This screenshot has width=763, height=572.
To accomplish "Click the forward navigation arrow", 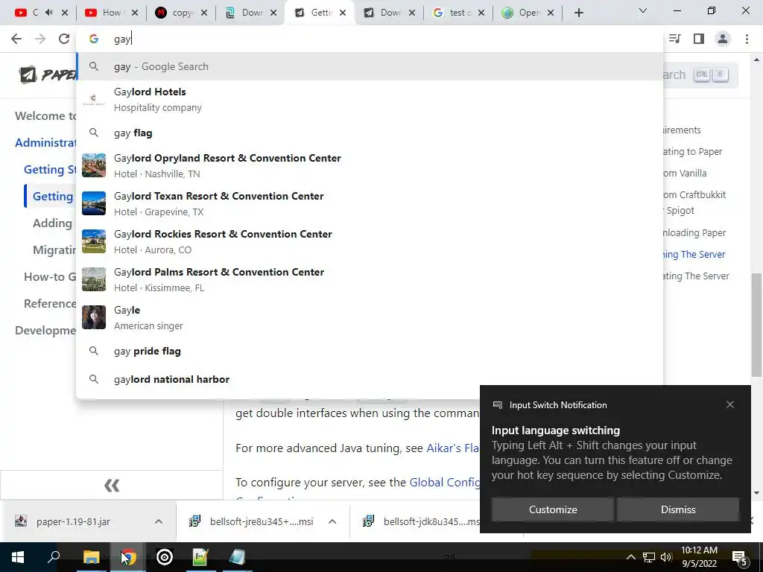I will tap(40, 39).
